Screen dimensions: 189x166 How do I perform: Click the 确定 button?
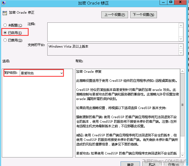130,164
